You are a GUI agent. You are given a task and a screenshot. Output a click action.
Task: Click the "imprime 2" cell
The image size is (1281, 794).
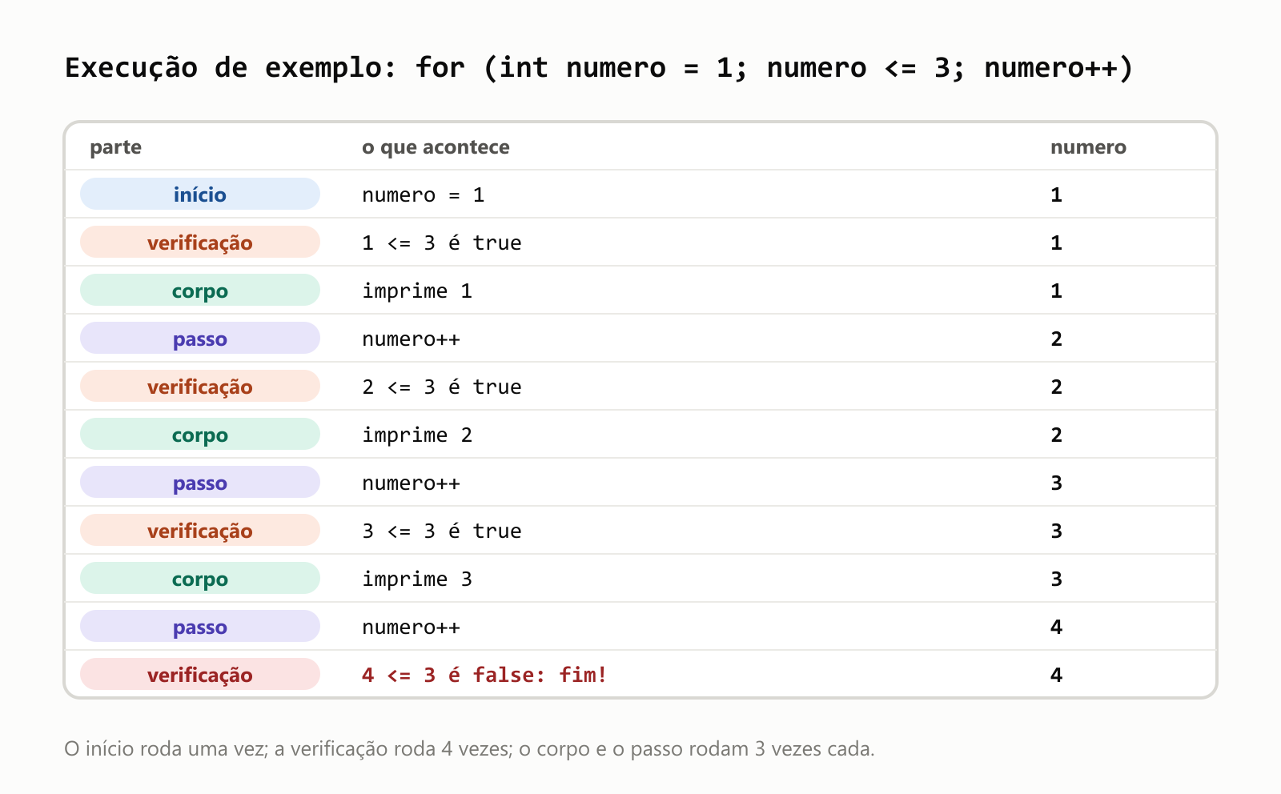pyautogui.click(x=417, y=435)
